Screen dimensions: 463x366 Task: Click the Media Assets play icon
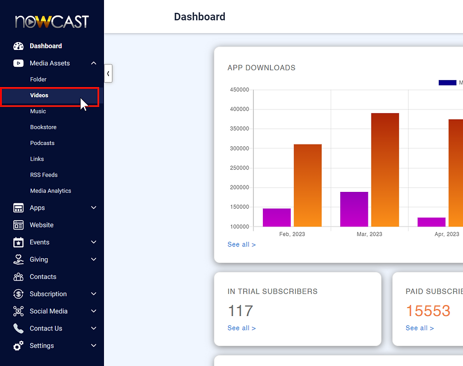pyautogui.click(x=18, y=63)
